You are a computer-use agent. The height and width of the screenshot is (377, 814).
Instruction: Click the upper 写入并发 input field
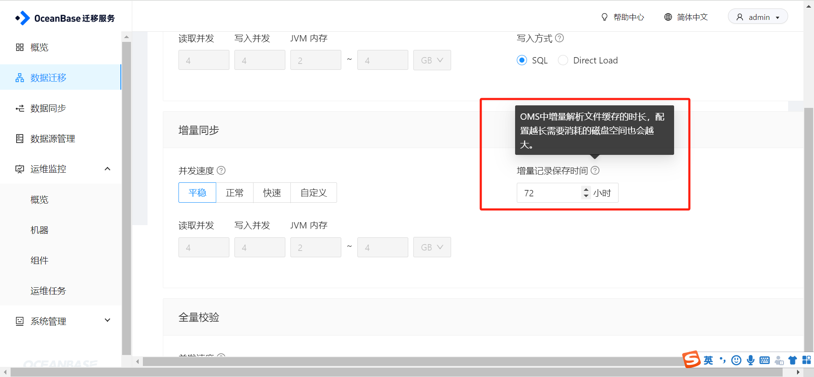click(260, 60)
